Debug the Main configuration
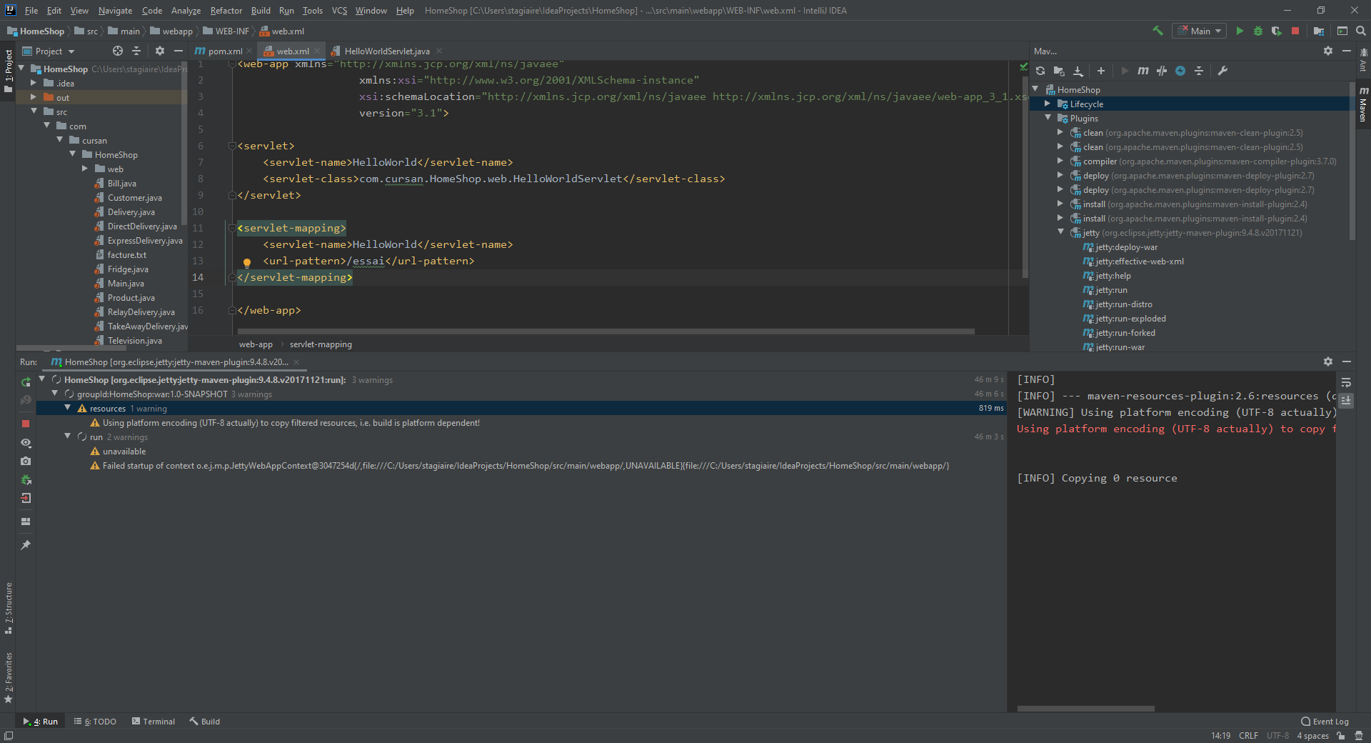Screen dimensions: 1371x743 point(1258,31)
